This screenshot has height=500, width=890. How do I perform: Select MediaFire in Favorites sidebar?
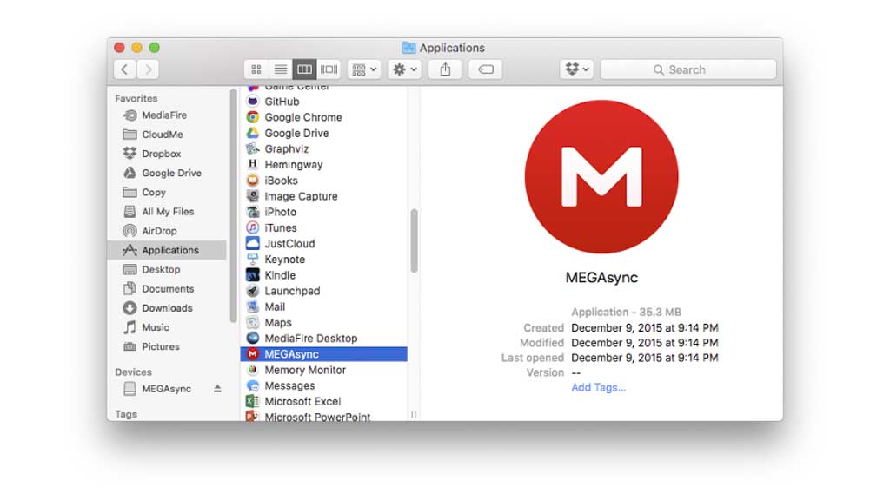163,115
